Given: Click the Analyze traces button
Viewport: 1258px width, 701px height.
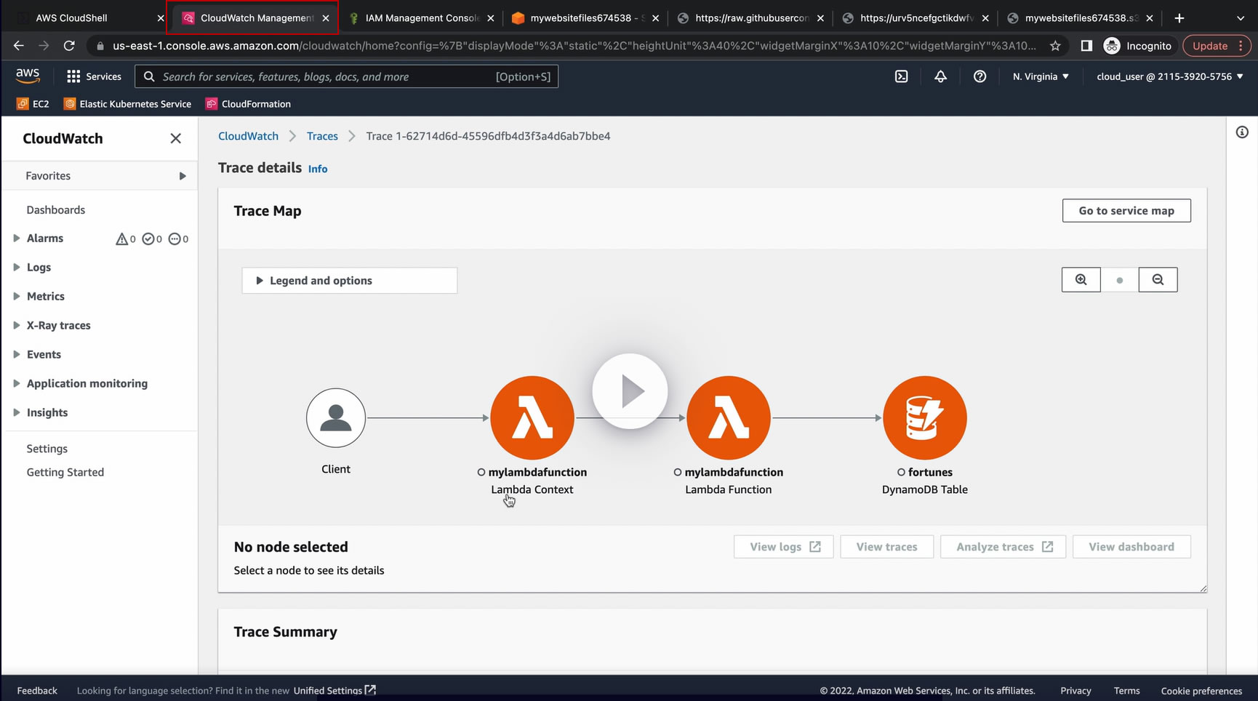Looking at the screenshot, I should (1003, 547).
